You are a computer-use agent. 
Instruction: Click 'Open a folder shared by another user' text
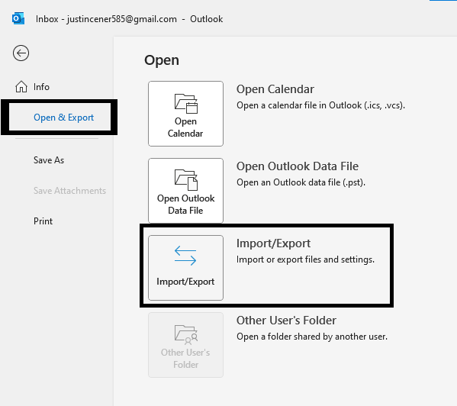coord(312,337)
